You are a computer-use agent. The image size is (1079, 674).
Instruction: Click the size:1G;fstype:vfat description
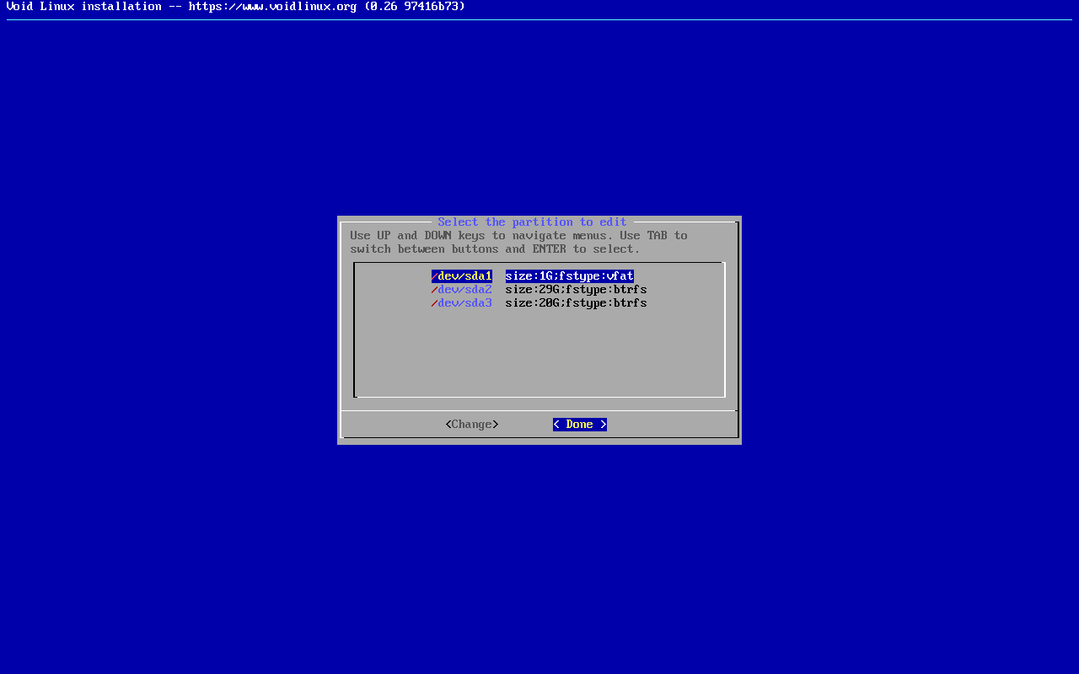[x=569, y=276]
